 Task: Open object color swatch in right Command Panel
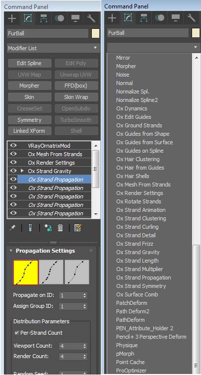196,33
